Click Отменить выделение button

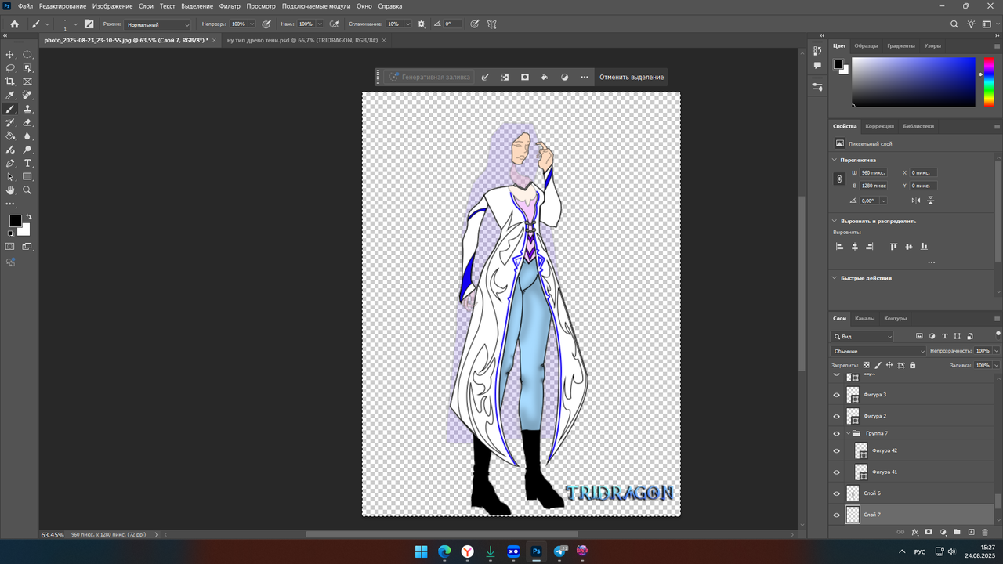632,77
